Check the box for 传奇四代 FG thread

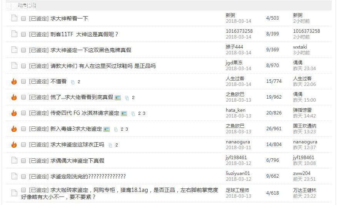23,113
